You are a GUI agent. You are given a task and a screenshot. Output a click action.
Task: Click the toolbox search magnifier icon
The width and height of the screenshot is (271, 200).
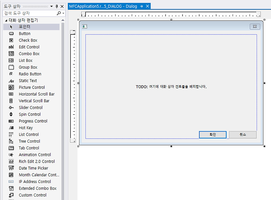tap(59, 13)
